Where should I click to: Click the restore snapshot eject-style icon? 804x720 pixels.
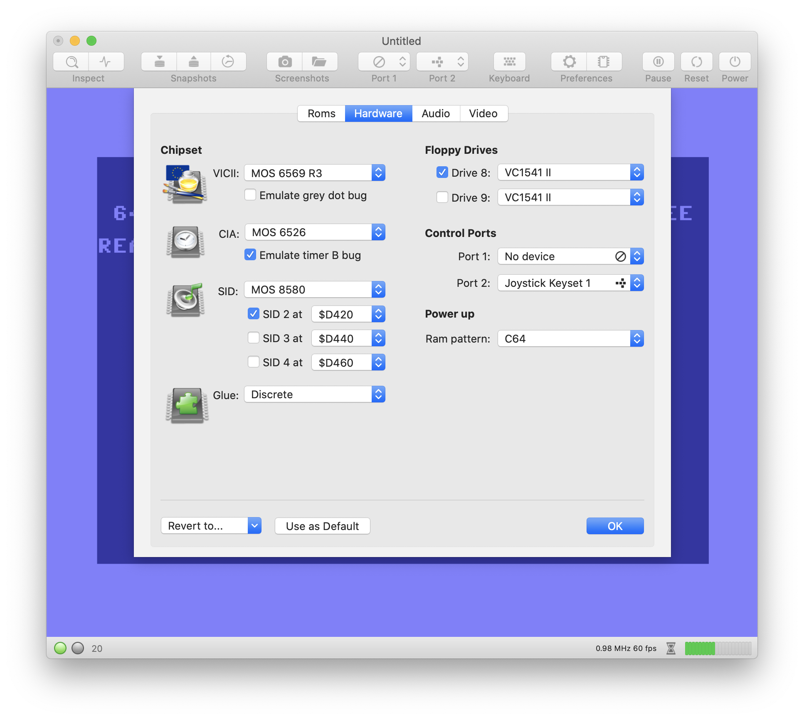pyautogui.click(x=194, y=62)
